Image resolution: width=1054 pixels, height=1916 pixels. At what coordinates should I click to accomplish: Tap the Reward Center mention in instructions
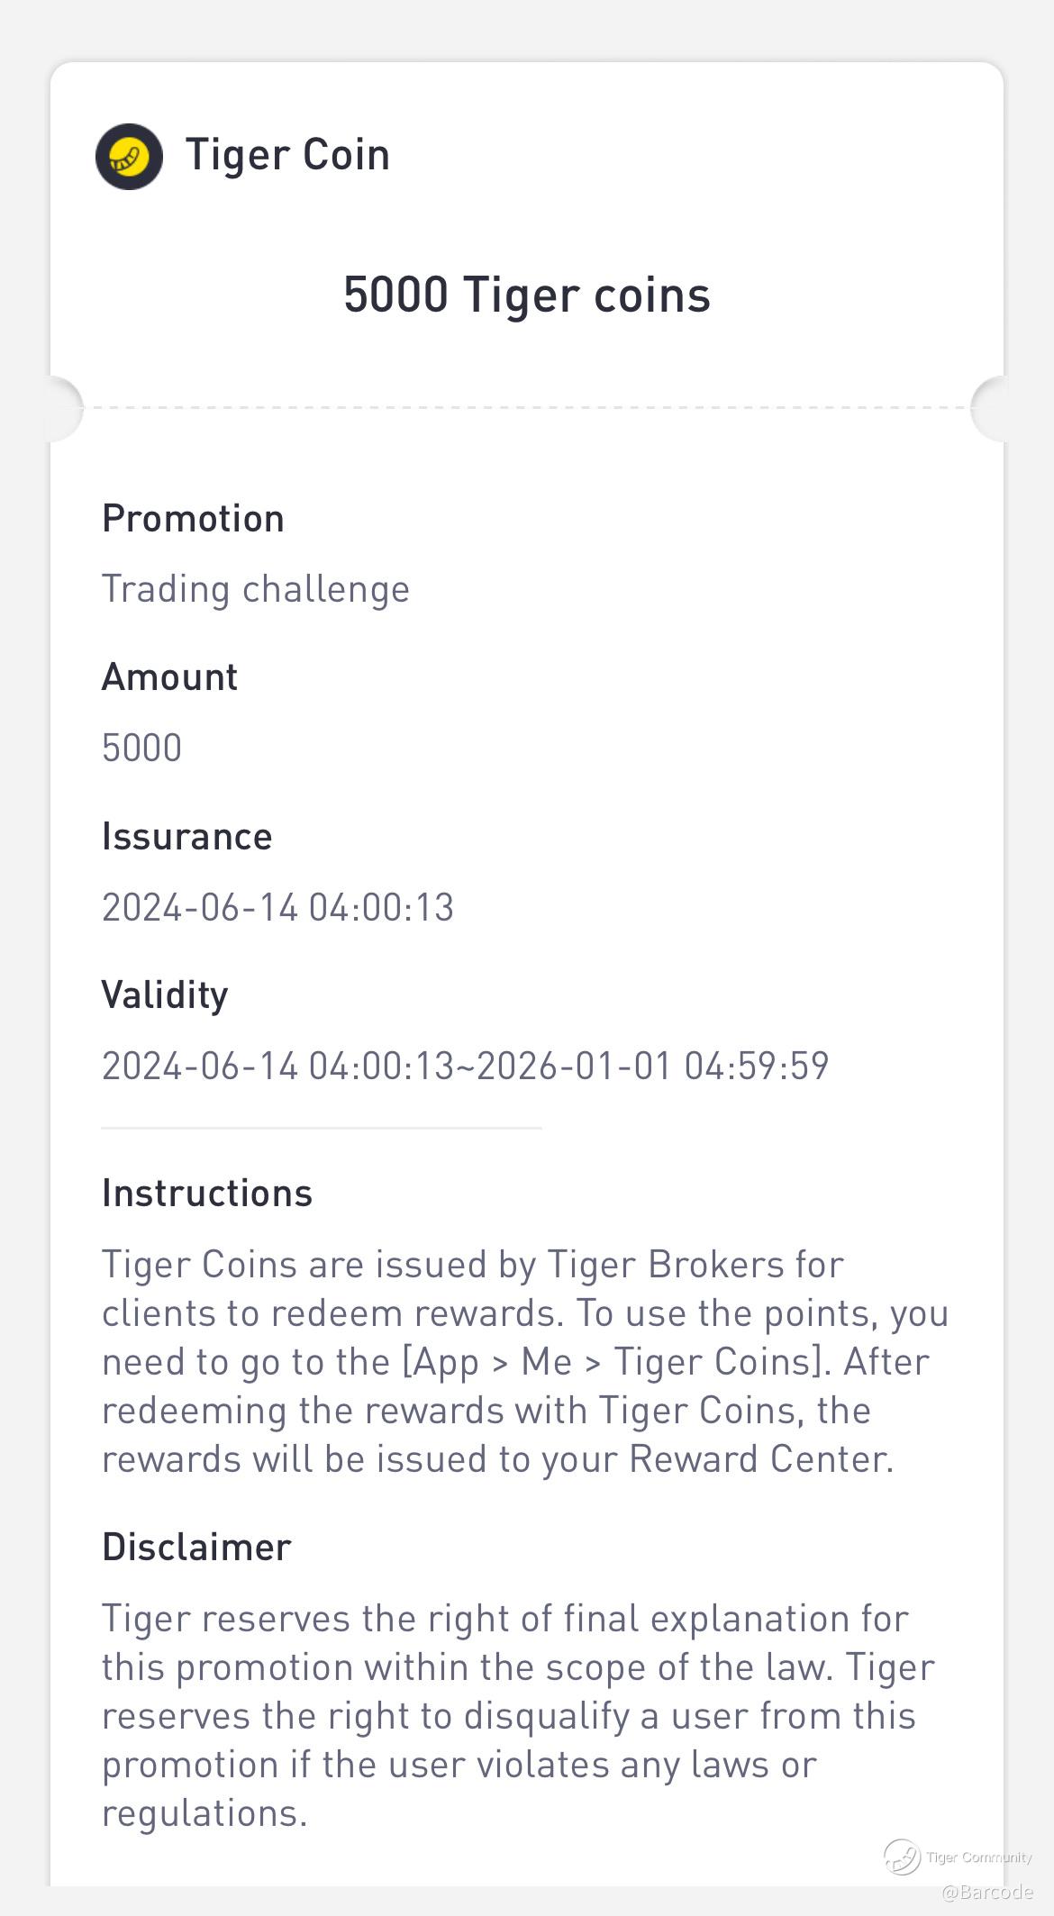pyautogui.click(x=761, y=1459)
